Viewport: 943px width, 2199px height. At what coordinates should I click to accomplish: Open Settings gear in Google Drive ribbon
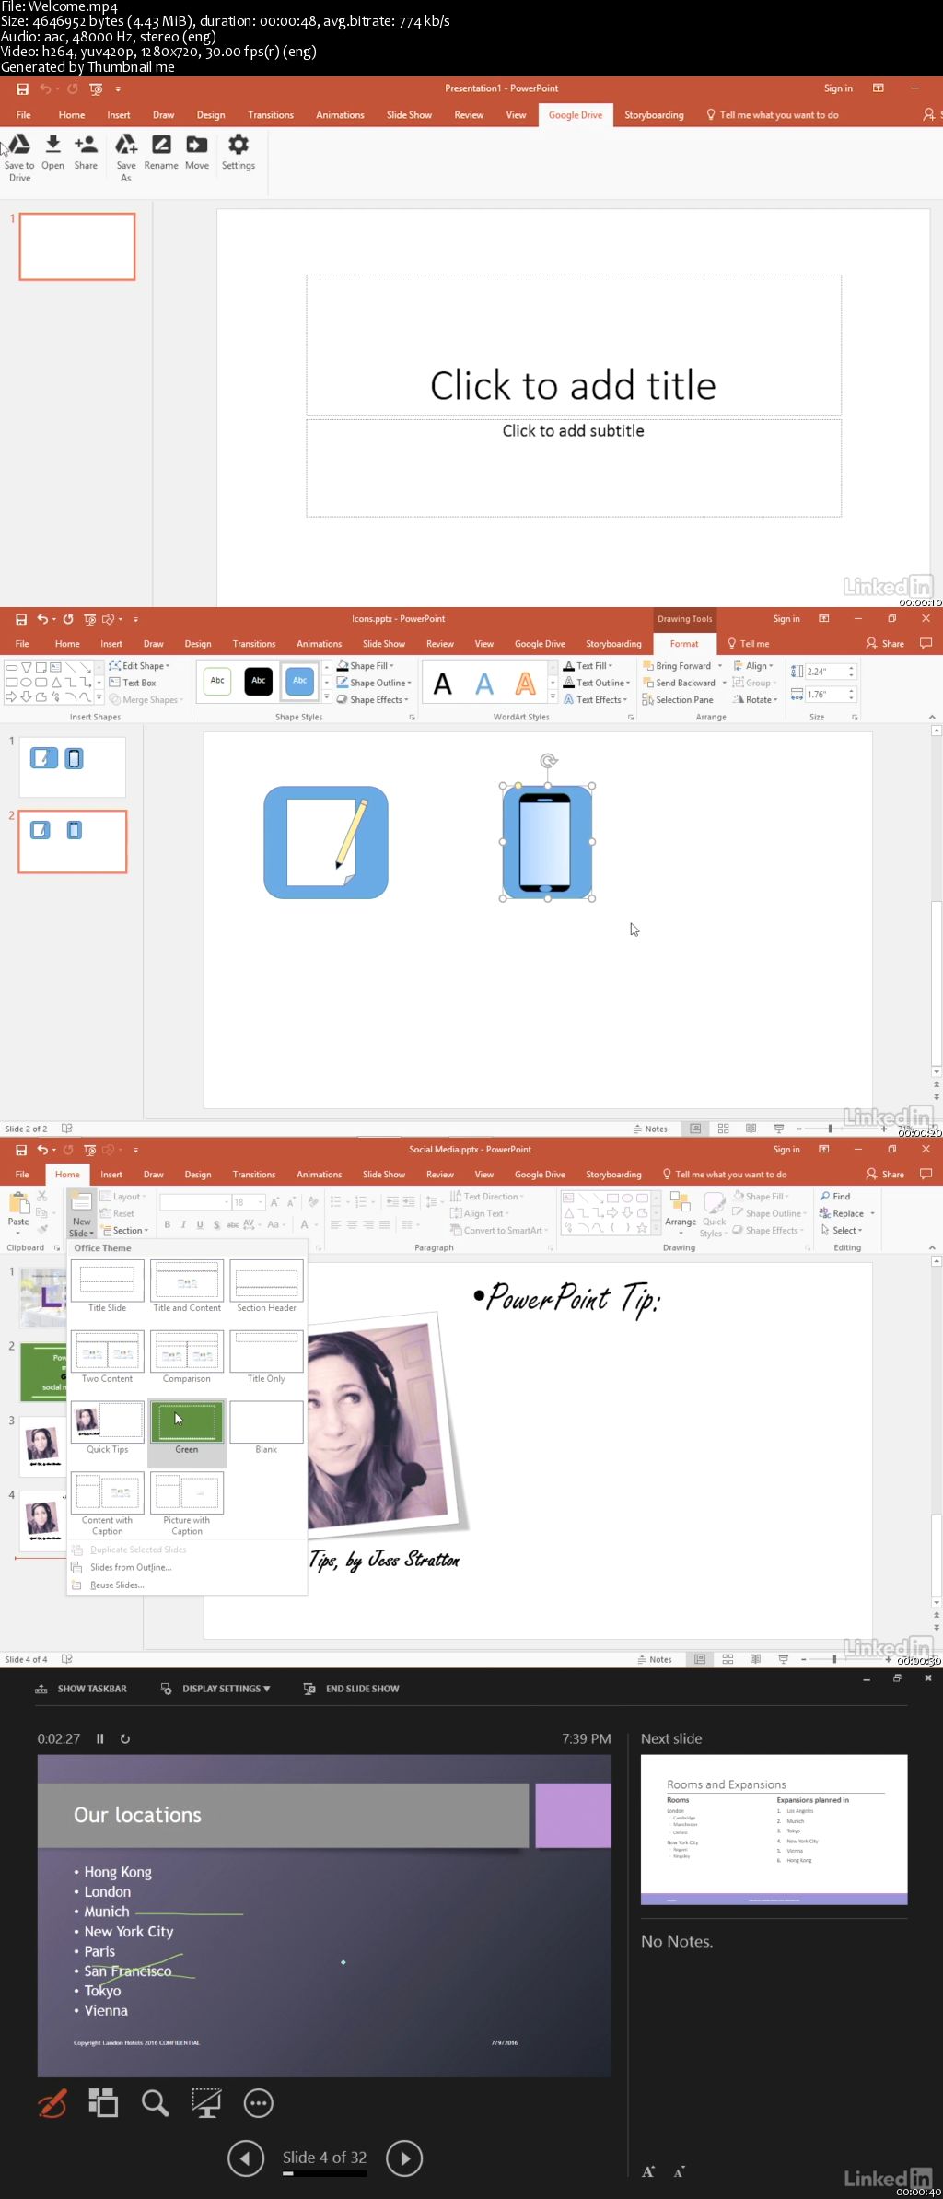239,152
